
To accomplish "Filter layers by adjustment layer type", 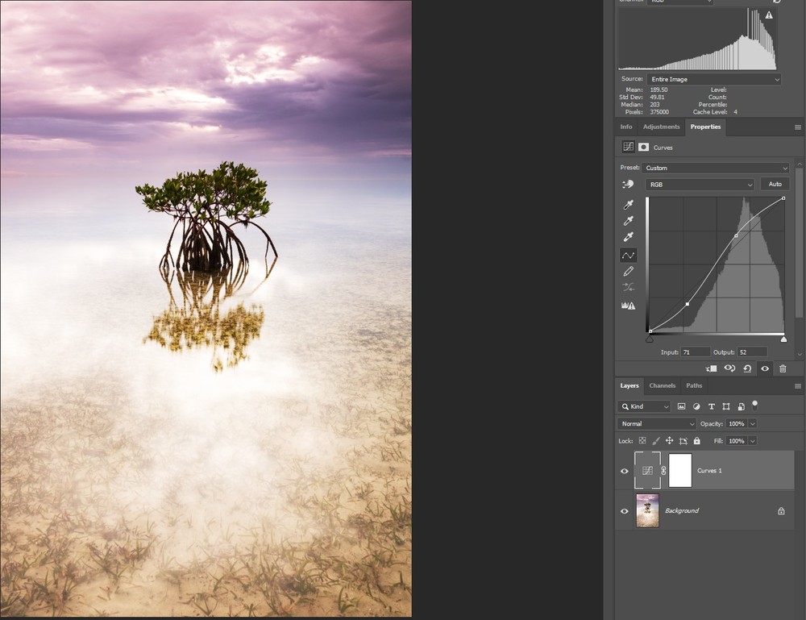I will pyautogui.click(x=696, y=406).
